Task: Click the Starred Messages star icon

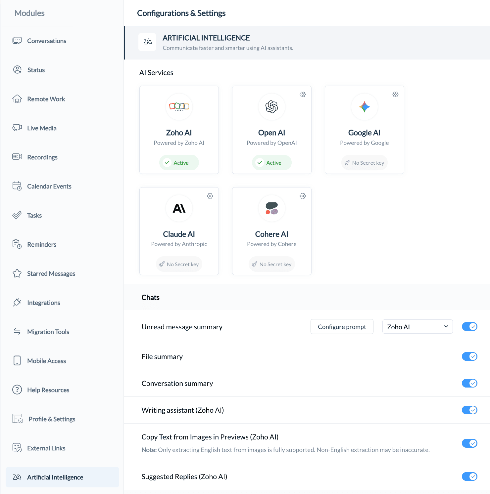Action: pos(17,273)
